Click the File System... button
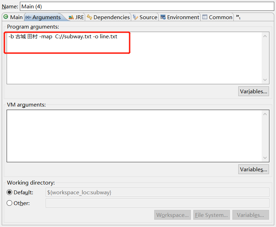Viewport: 276px width, 227px height. click(211, 215)
